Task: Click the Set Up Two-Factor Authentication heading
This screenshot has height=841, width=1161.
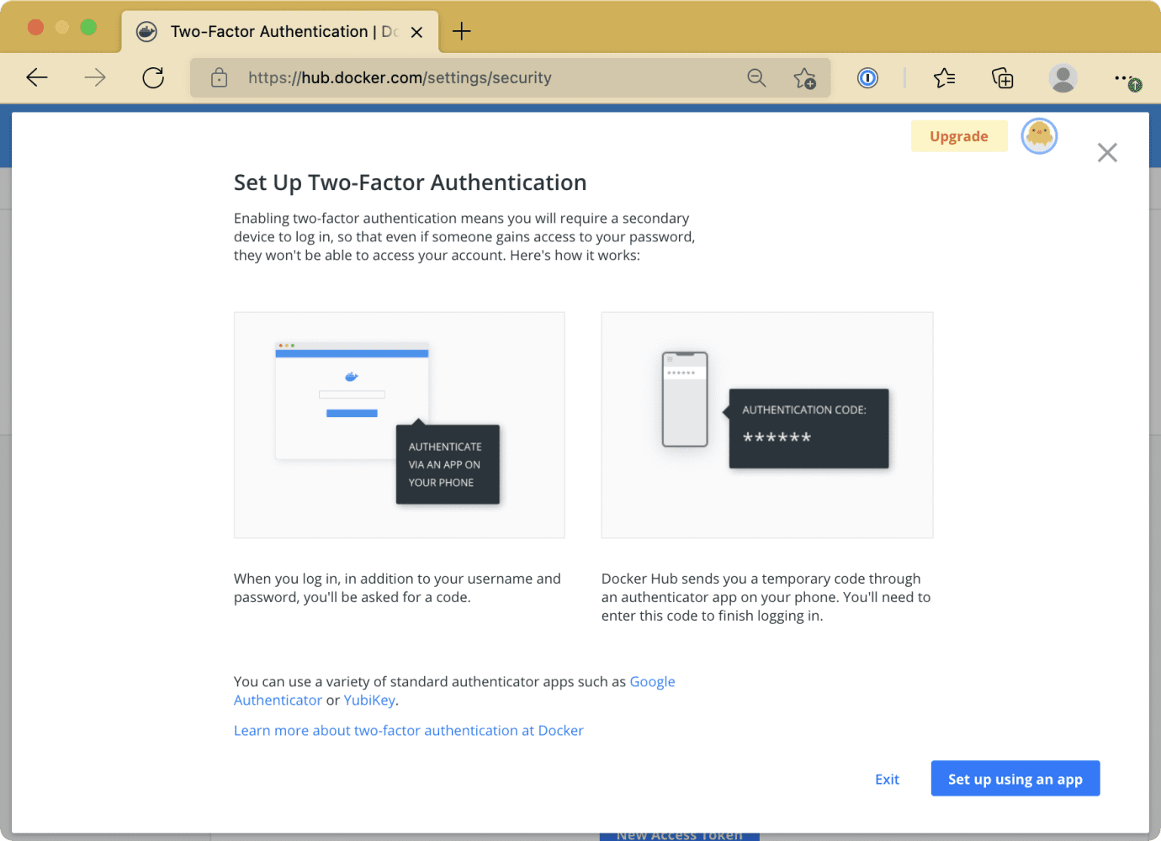Action: click(x=411, y=182)
